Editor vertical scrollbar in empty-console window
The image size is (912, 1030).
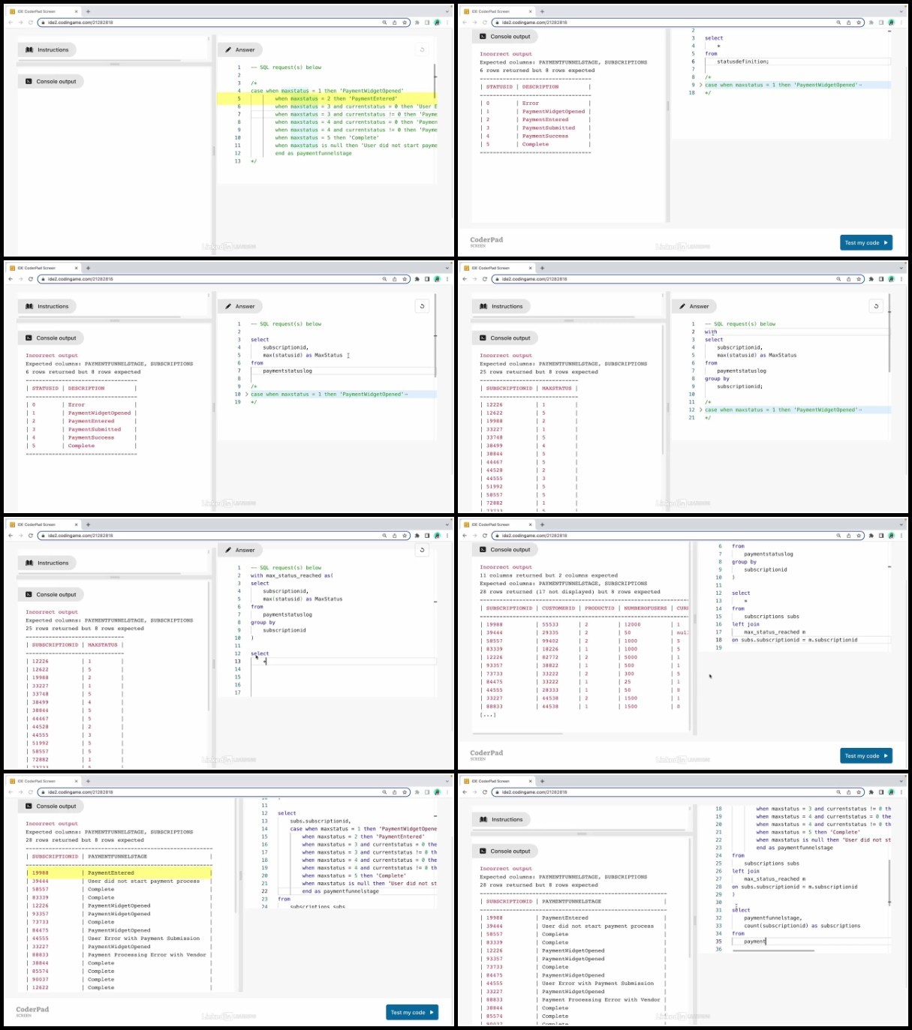click(x=435, y=82)
